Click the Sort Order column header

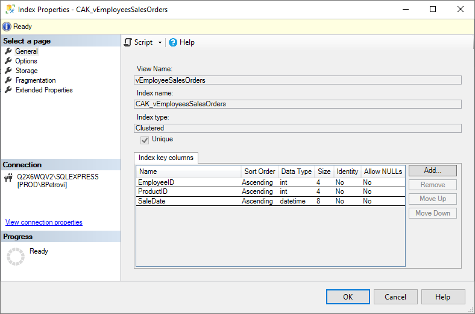(260, 171)
